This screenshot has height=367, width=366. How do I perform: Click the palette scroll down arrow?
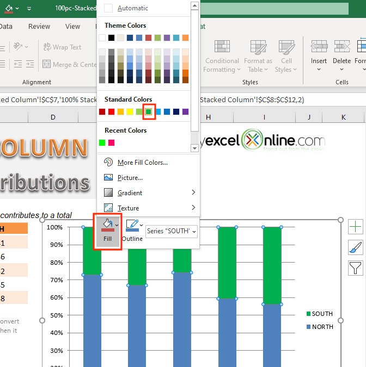[194, 148]
